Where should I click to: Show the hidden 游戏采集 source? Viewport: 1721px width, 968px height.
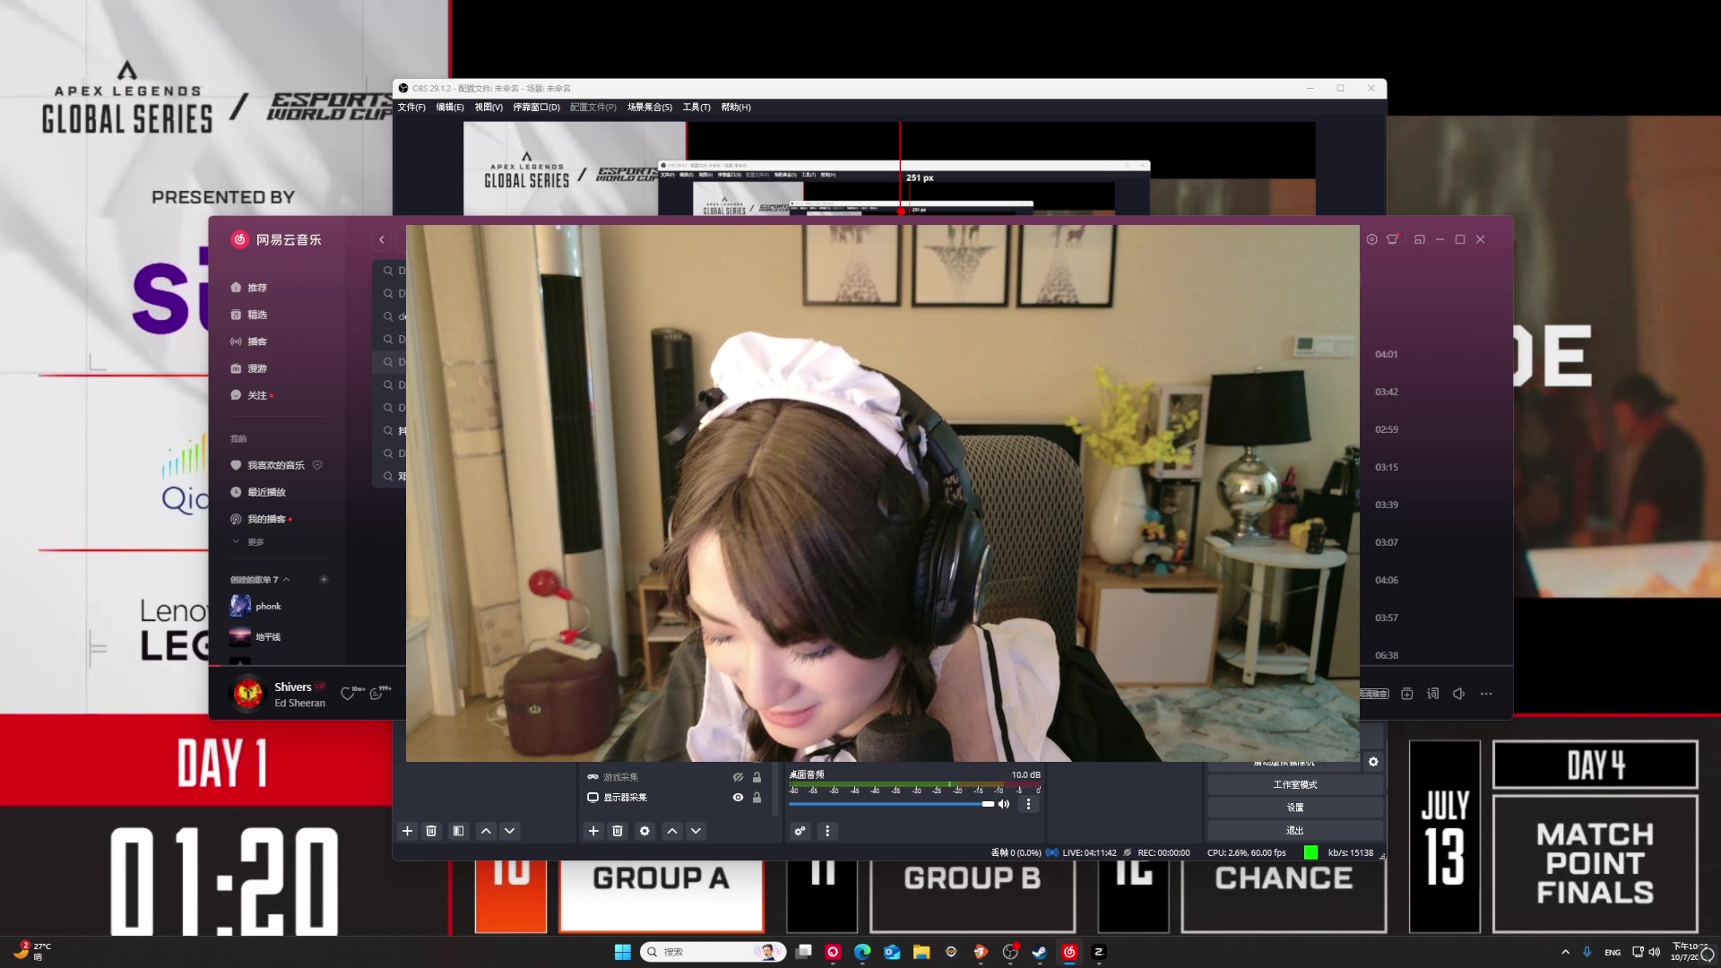[x=738, y=777]
